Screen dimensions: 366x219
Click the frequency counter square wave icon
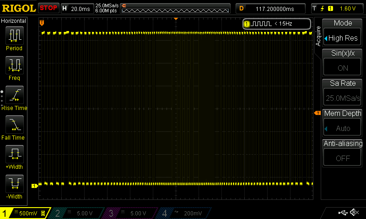tap(261, 24)
